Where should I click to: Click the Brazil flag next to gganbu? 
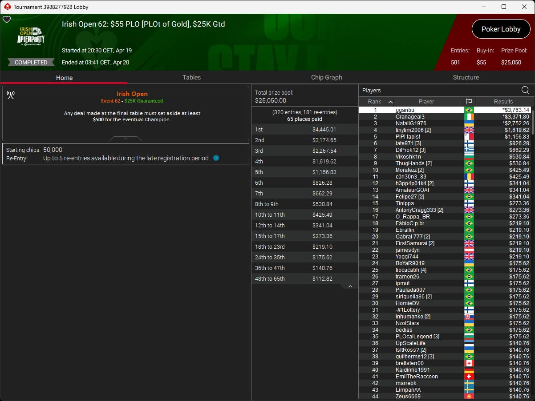(469, 110)
